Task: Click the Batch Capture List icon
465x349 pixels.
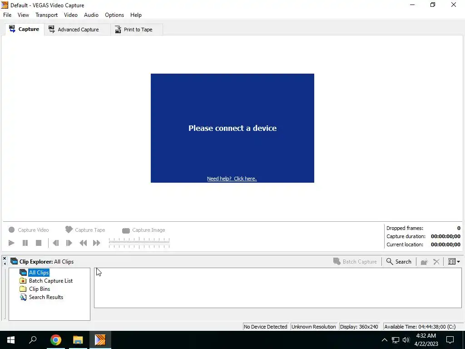Action: pyautogui.click(x=23, y=281)
